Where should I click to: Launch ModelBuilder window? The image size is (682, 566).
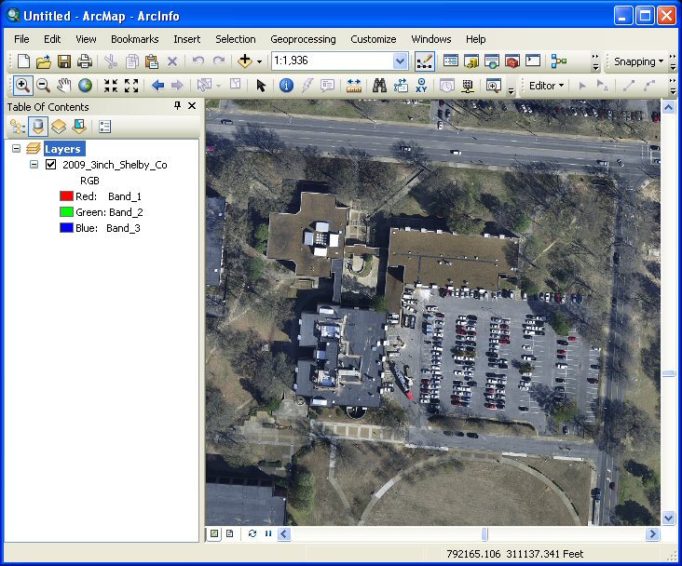pos(558,61)
